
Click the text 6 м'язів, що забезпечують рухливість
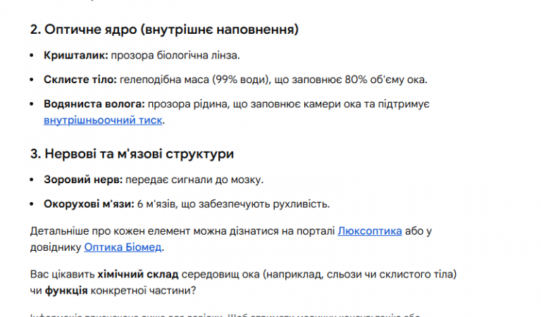[x=232, y=204]
